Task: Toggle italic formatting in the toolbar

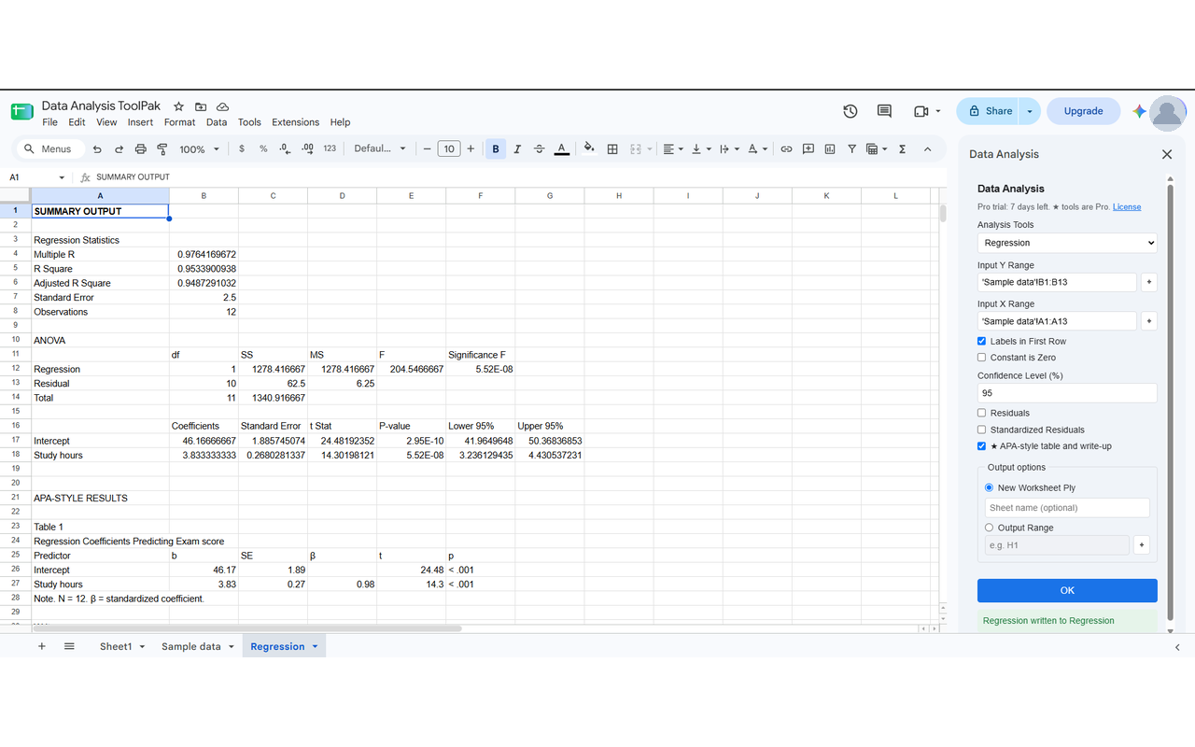Action: coord(517,148)
